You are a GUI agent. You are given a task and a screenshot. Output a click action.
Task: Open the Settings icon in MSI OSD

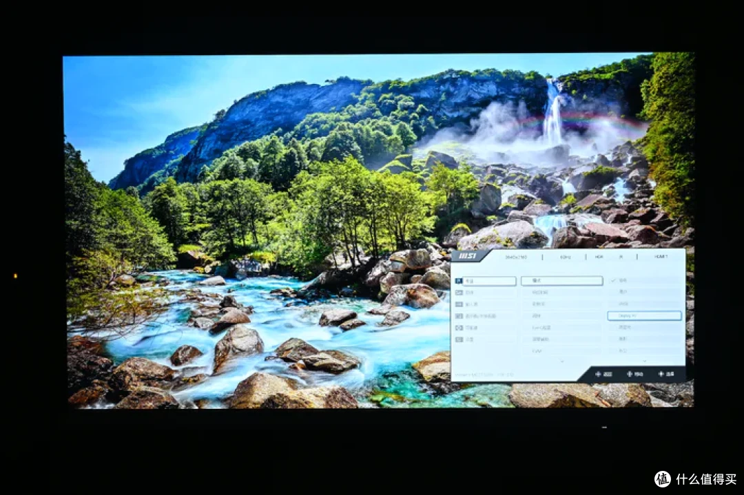pyautogui.click(x=459, y=339)
